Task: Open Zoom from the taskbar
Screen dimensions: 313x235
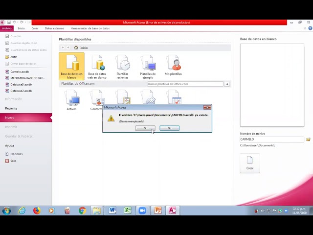Action: pos(142,211)
